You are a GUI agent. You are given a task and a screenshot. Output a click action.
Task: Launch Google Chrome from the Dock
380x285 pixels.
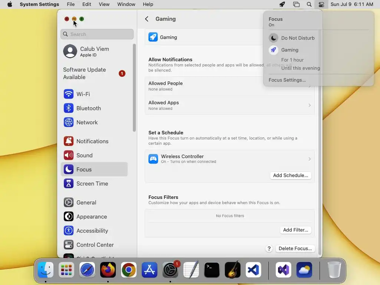(x=129, y=270)
